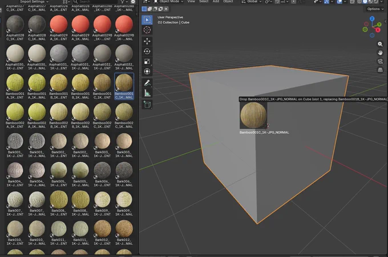Open the View menu
Viewport: 388px width, 257px height.
point(191,2)
